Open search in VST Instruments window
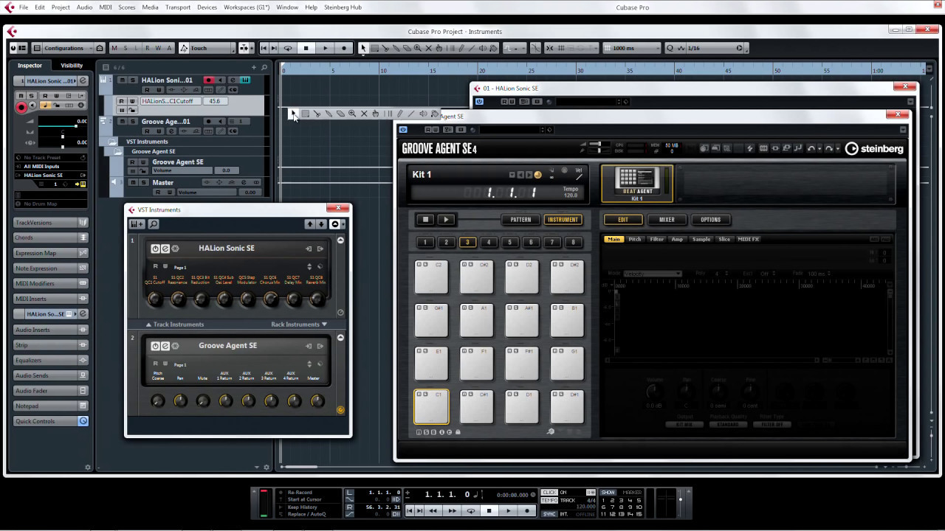The width and height of the screenshot is (945, 531). (154, 224)
